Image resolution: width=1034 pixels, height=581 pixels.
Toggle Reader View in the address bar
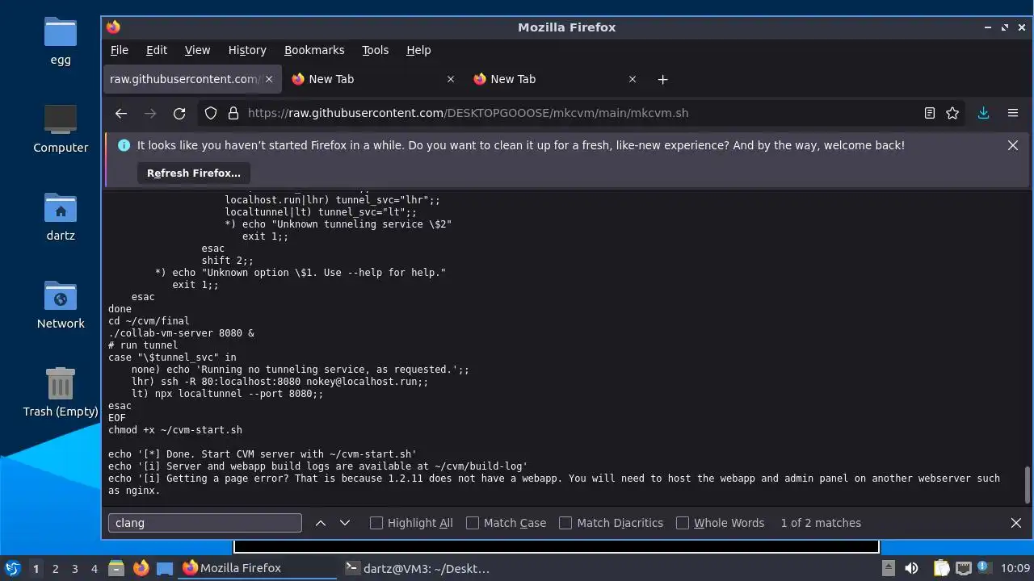930,114
